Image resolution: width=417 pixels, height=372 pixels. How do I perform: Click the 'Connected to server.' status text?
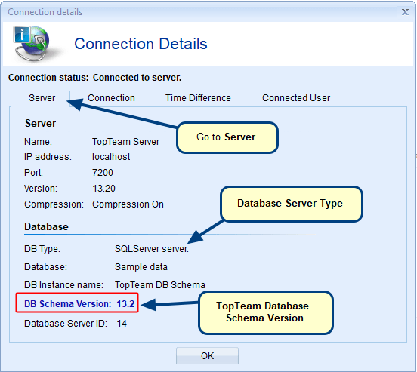click(x=137, y=78)
